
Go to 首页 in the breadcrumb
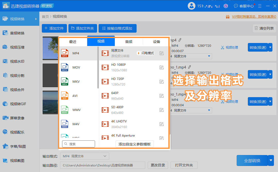pyautogui.click(x=45, y=17)
